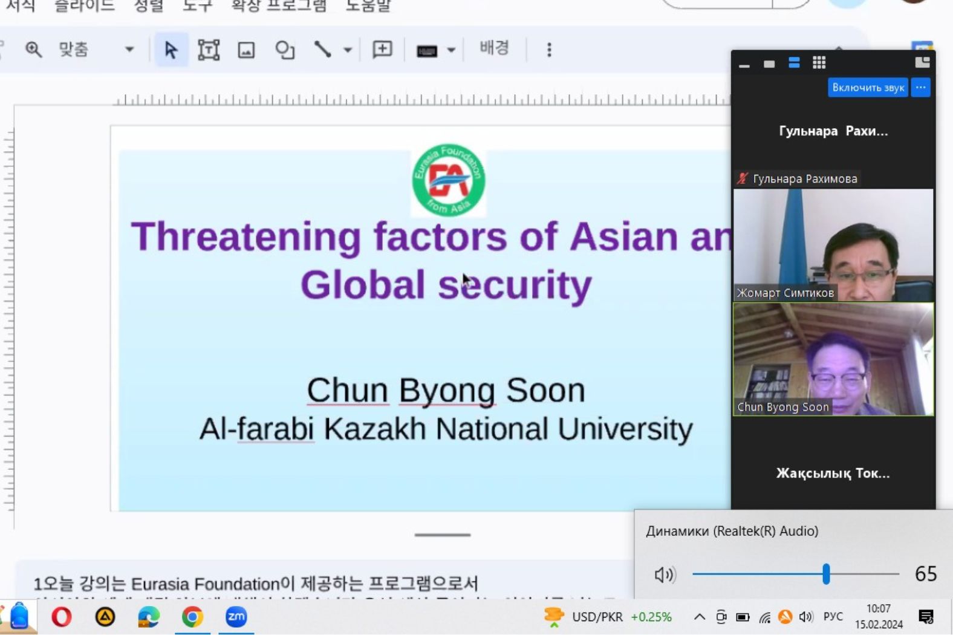The image size is (953, 635).
Task: Switch Zoom to gallery grid view
Action: pyautogui.click(x=819, y=63)
